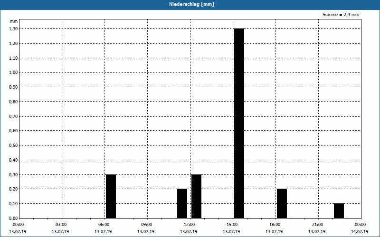Screen dimensions: 380x237
Task: Click the 15:00 time axis label
Action: click(232, 225)
